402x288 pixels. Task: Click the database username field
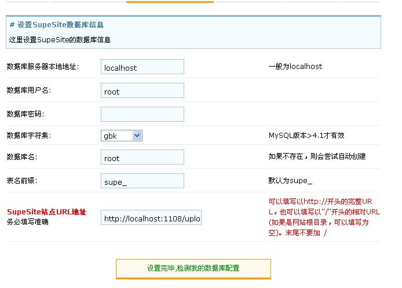142,90
